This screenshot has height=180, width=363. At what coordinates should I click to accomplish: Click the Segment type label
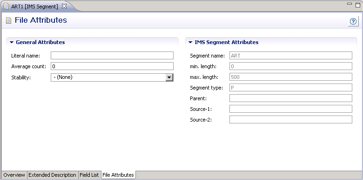coord(206,88)
